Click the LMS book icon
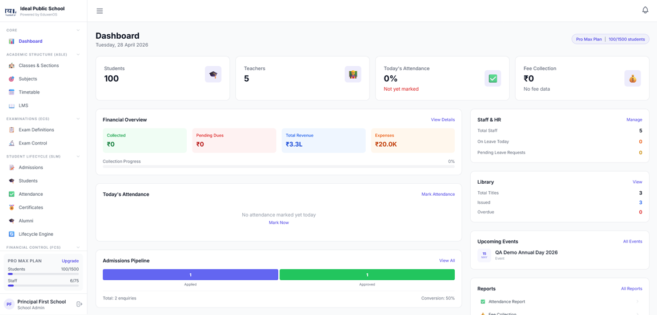The width and height of the screenshot is (657, 315). (x=11, y=106)
